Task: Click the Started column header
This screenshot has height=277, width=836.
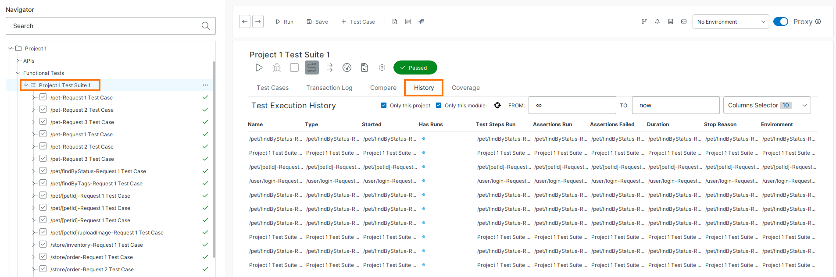Action: 372,124
